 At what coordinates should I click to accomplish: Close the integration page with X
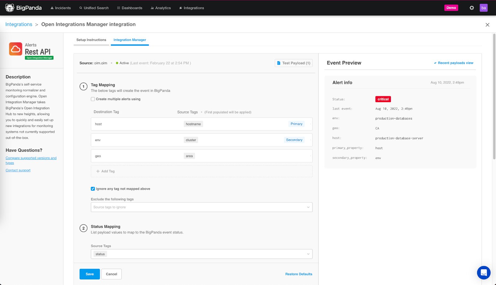pyautogui.click(x=487, y=25)
